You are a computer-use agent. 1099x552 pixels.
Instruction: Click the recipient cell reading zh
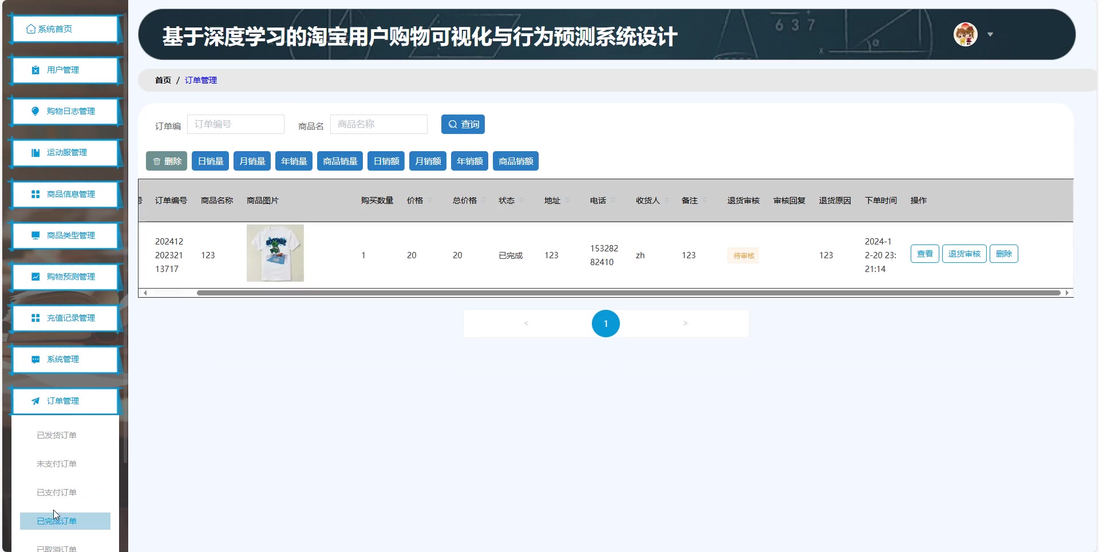(x=641, y=255)
